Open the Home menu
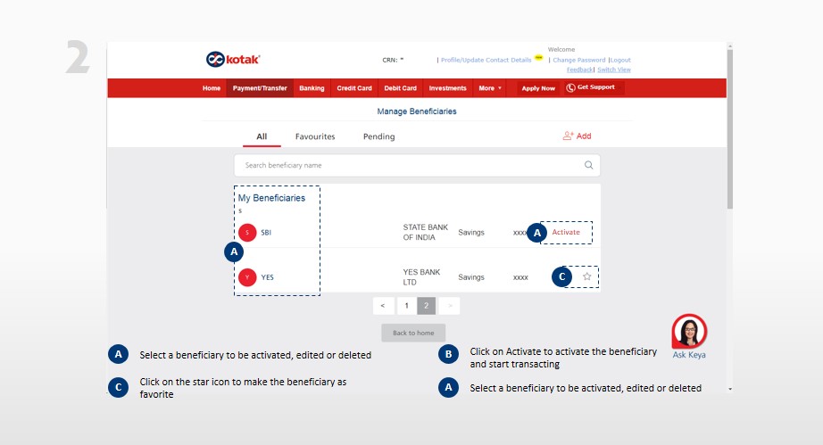 (212, 88)
